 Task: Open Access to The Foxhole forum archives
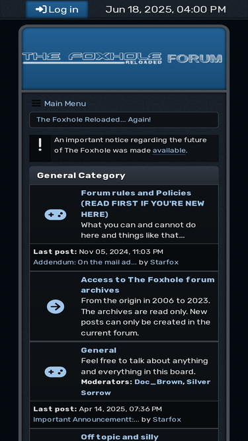(x=147, y=284)
